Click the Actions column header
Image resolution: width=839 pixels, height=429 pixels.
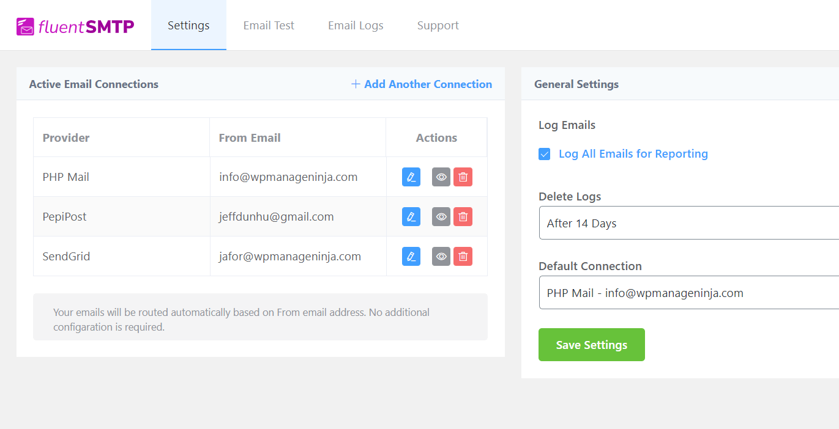point(437,137)
